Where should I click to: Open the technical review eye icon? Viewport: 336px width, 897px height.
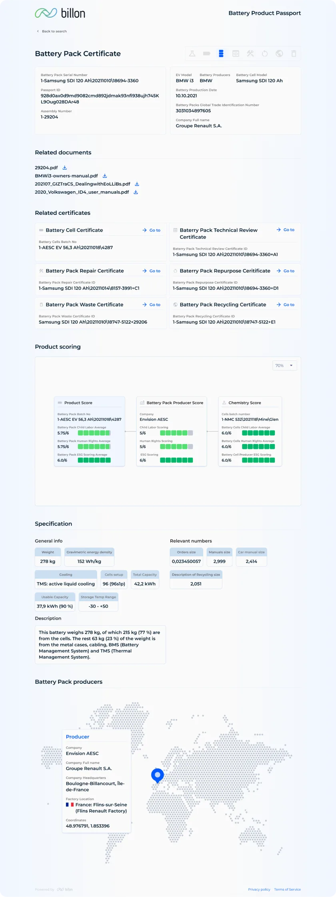(x=236, y=54)
